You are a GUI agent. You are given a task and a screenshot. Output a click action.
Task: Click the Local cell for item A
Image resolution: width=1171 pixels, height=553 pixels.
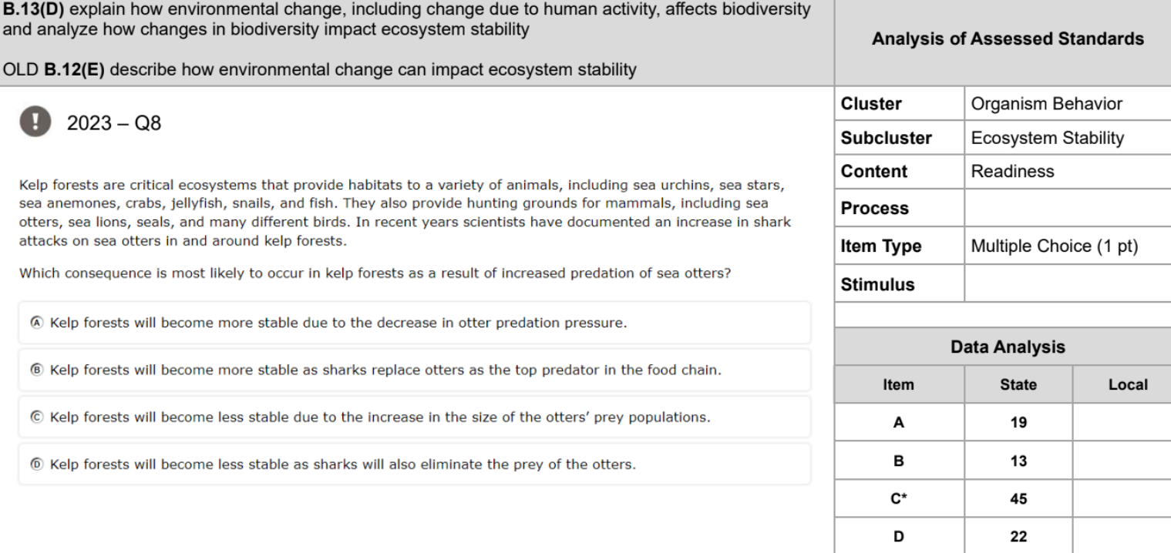tap(1122, 422)
